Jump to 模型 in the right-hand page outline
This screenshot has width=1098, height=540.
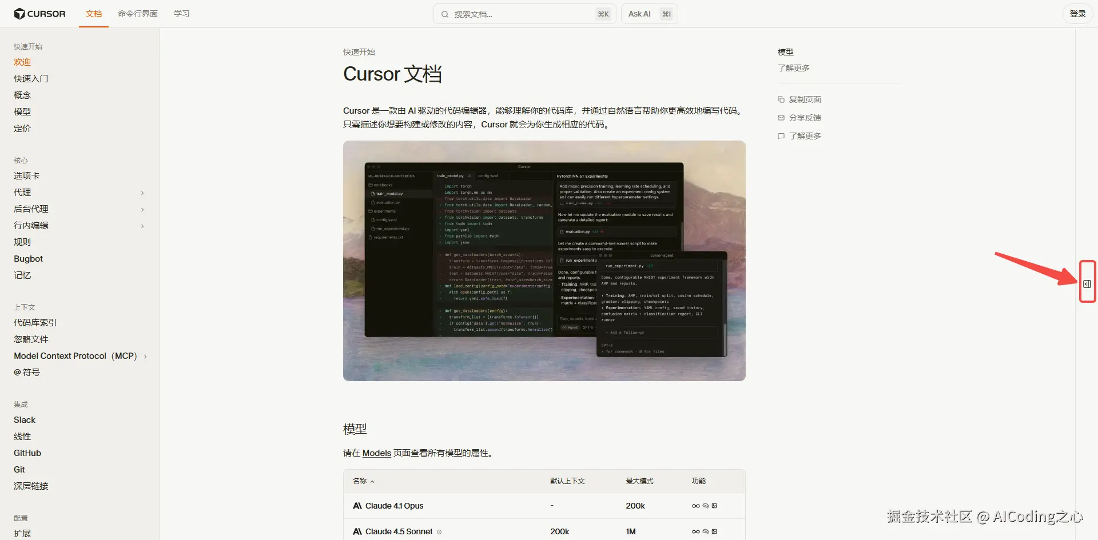pos(786,52)
